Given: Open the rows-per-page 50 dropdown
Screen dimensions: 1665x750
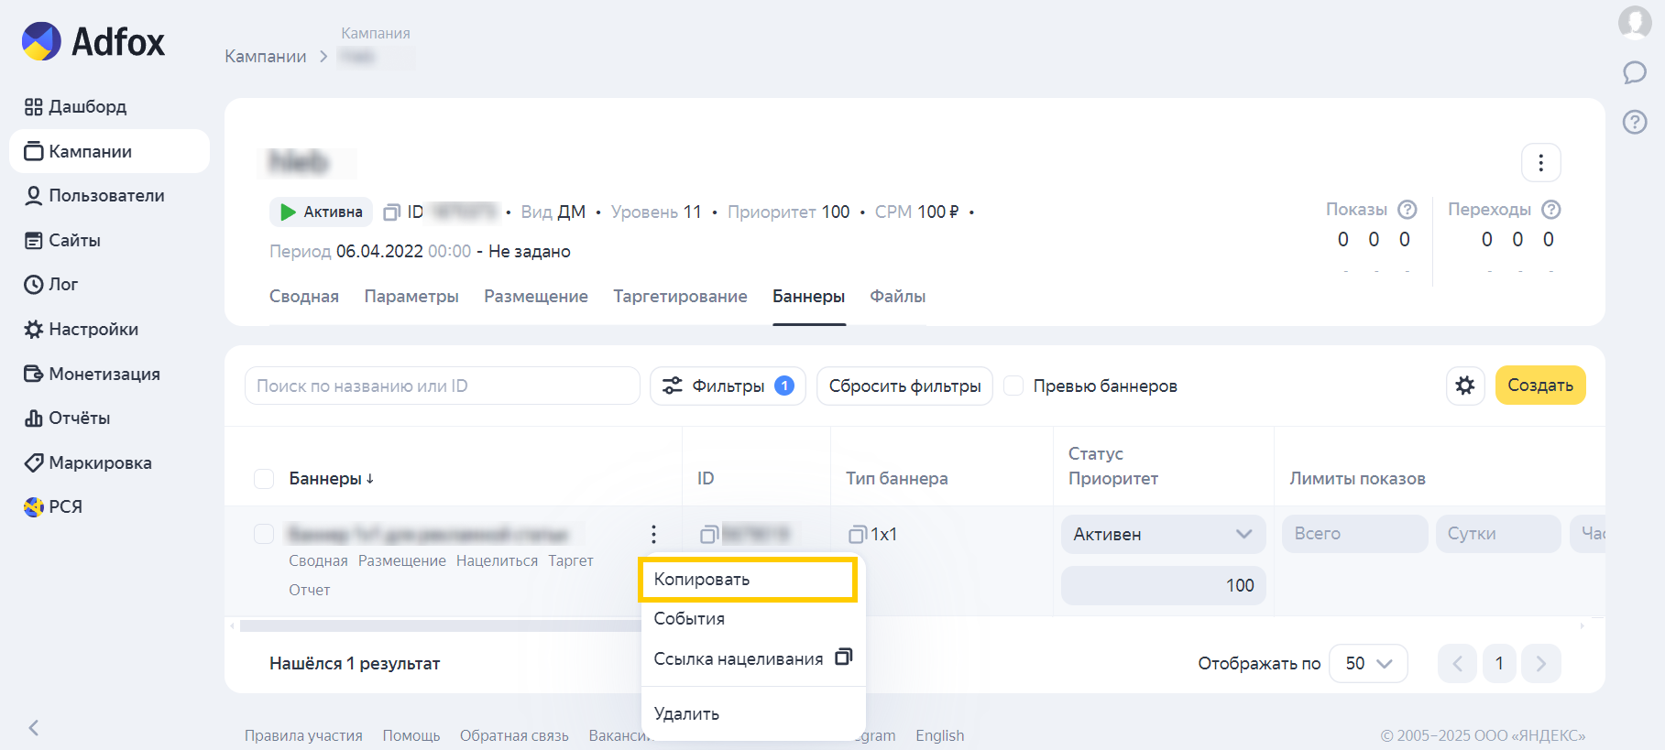Looking at the screenshot, I should pyautogui.click(x=1368, y=663).
